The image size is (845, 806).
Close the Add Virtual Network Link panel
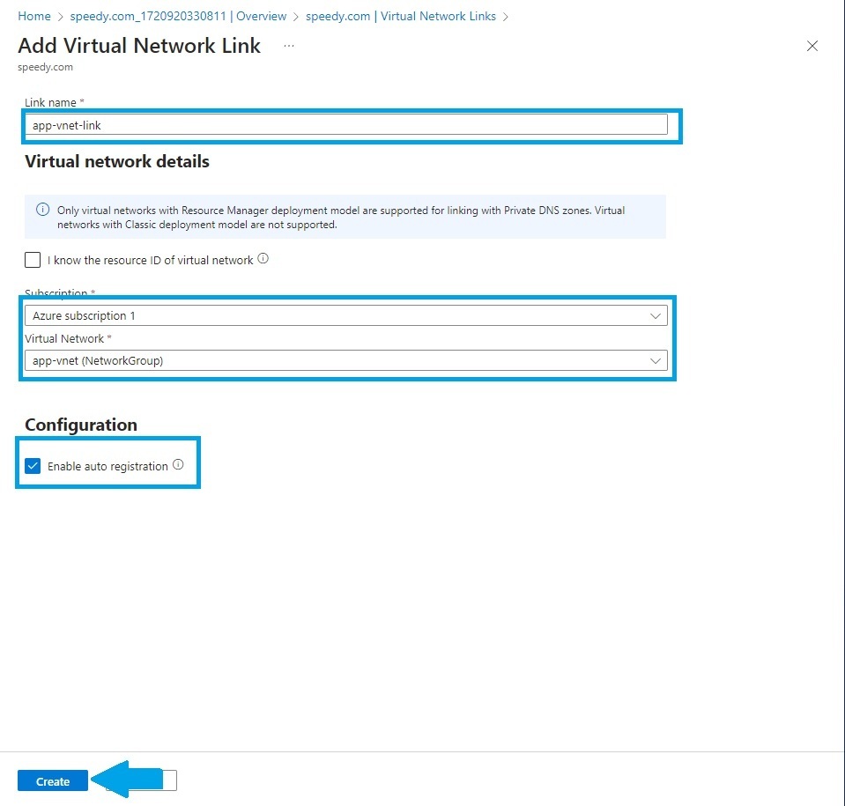pos(812,46)
